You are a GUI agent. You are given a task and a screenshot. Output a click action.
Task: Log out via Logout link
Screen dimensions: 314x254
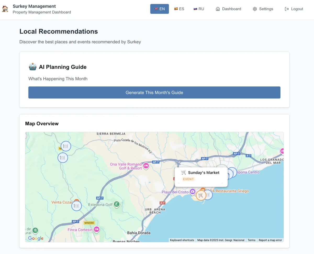click(x=294, y=9)
